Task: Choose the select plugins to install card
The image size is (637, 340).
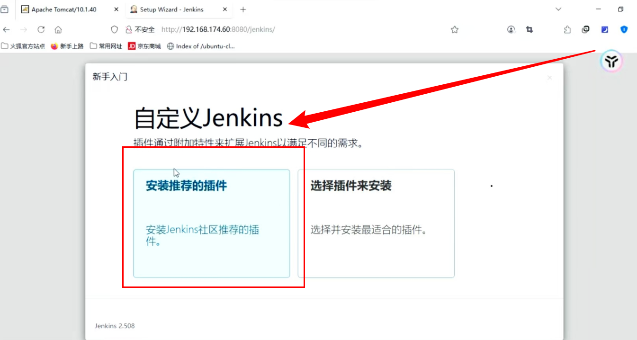Action: 376,223
